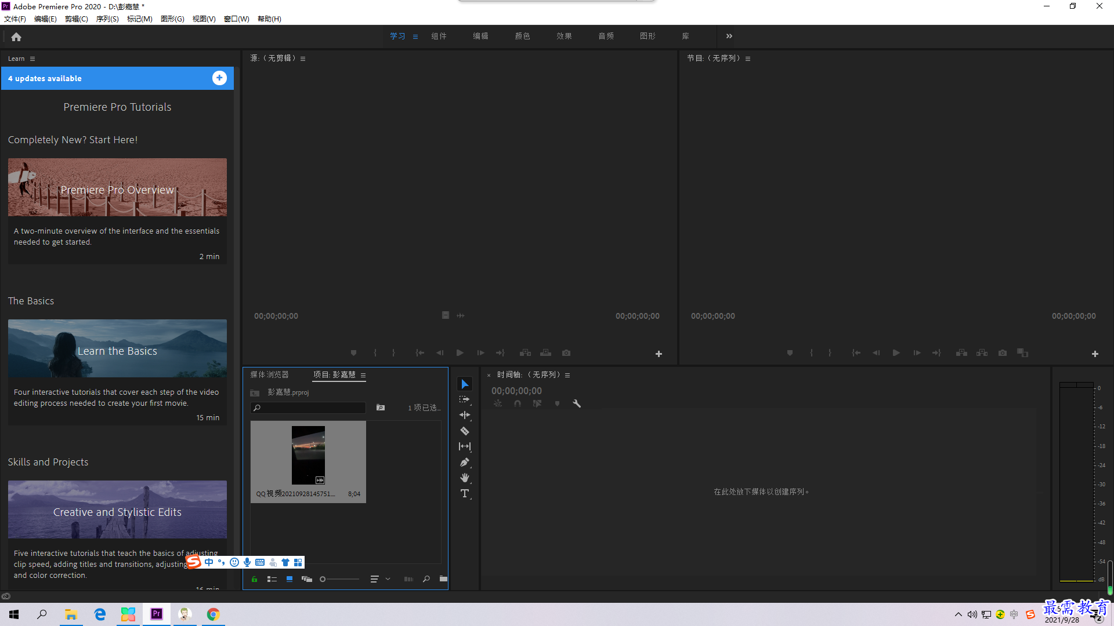Screen dimensions: 1114x626
Task: Go to Home screen
Action: (x=16, y=37)
